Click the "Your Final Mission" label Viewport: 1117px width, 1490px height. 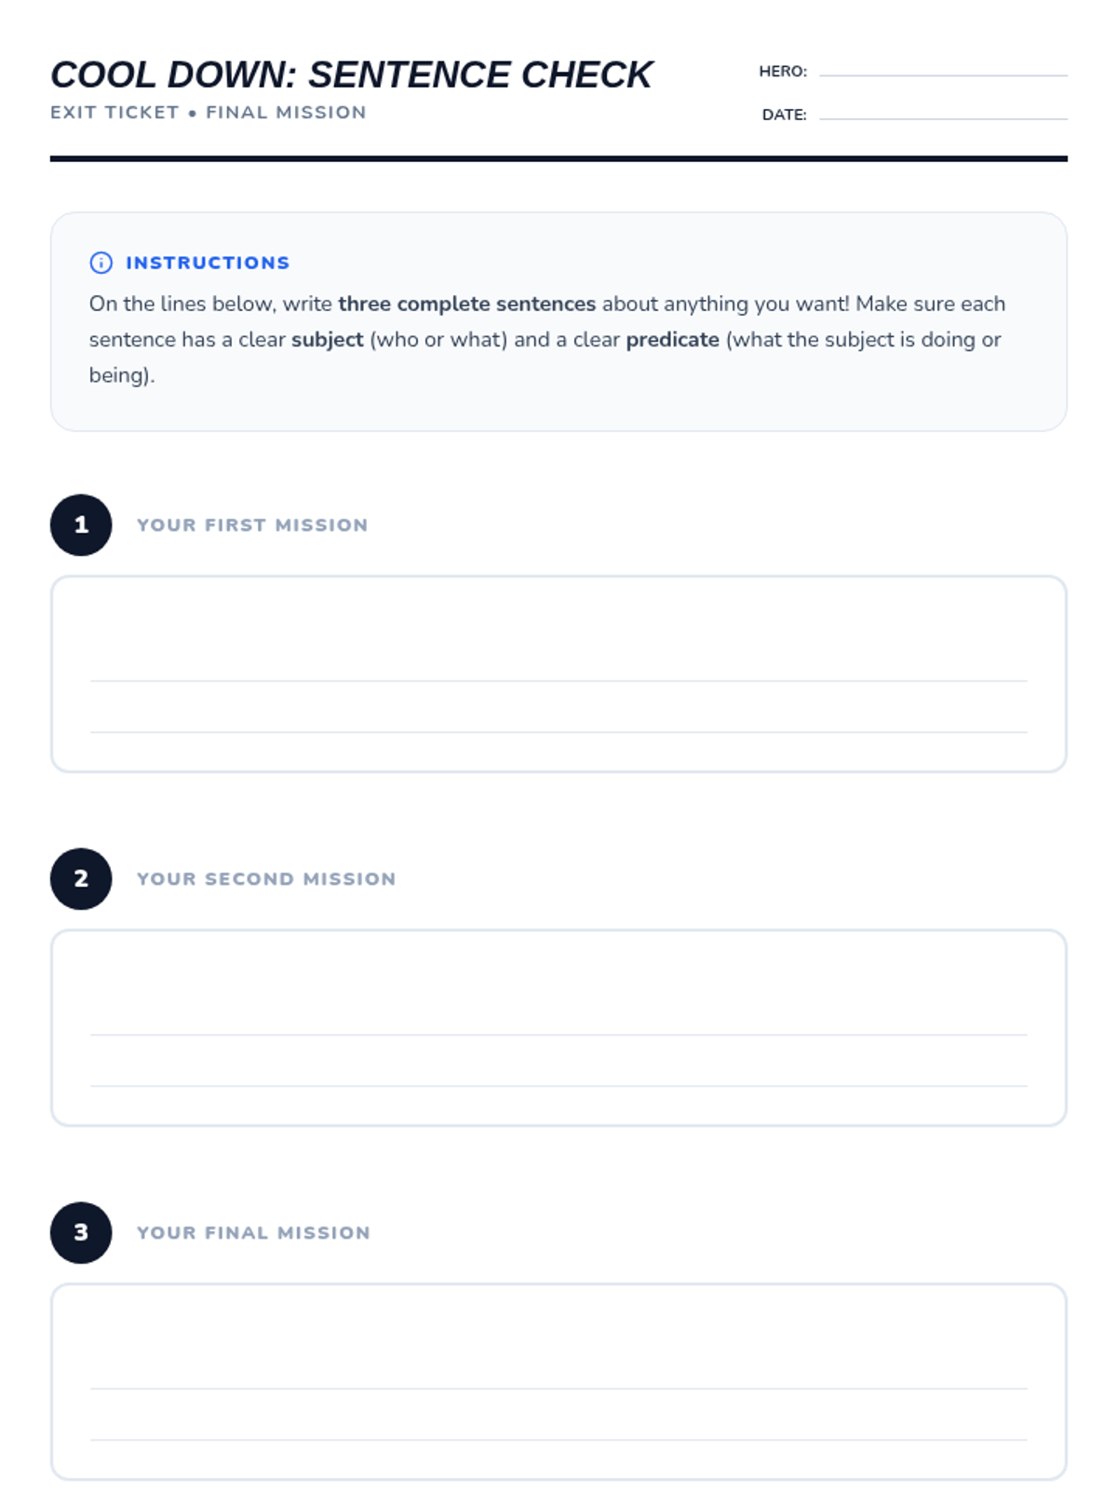[x=253, y=1233]
